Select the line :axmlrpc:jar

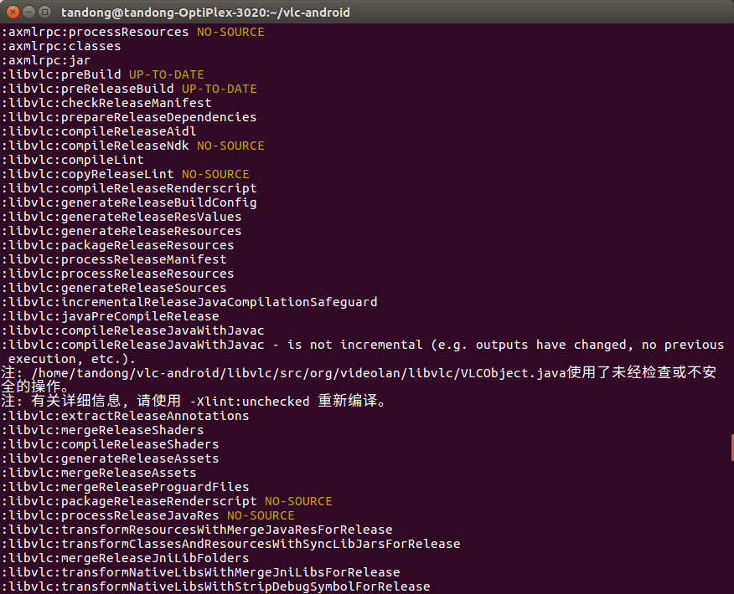point(46,61)
